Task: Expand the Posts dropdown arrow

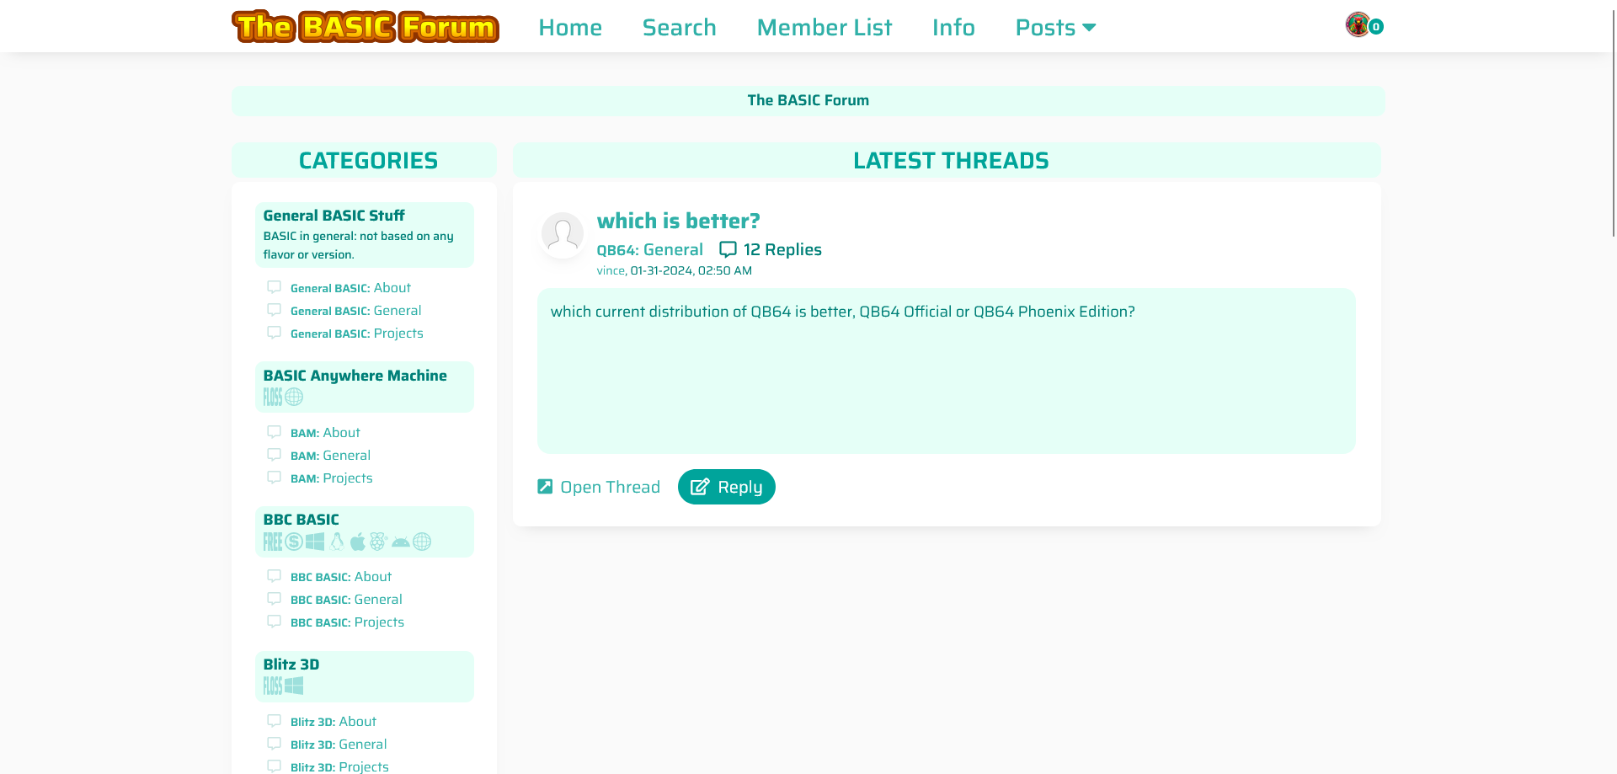Action: tap(1089, 28)
